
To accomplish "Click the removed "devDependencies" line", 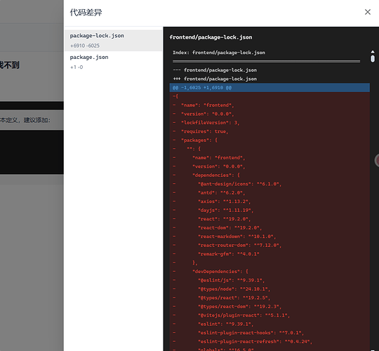I will 270,272.
